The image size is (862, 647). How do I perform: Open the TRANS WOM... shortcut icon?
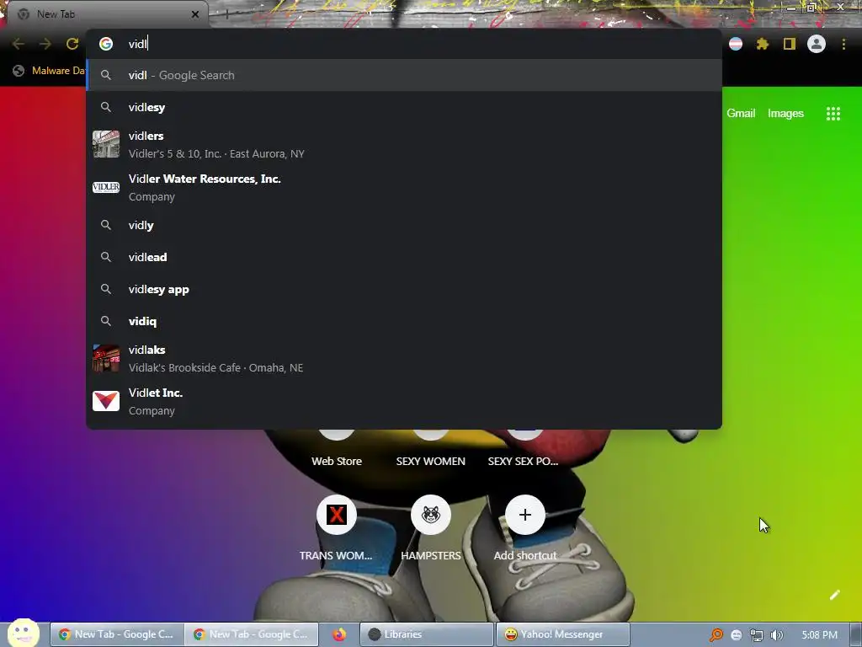[x=337, y=515]
